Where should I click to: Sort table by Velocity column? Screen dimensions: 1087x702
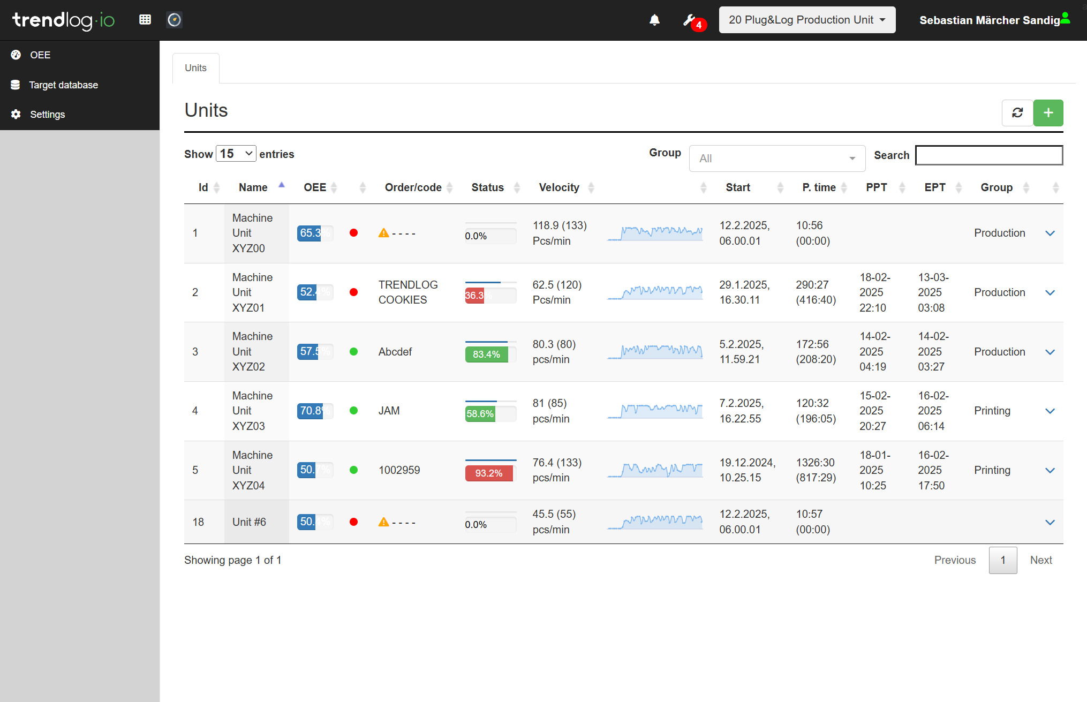pyautogui.click(x=559, y=187)
